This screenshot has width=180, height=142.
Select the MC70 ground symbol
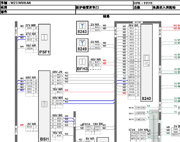[x=135, y=119]
